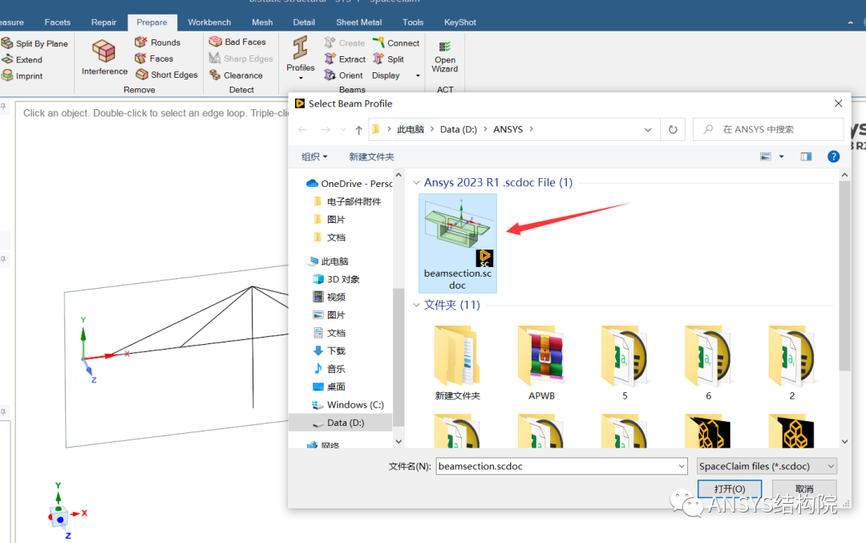Select Data (D:) in the navigation pane
Screen dimensions: 866x543
pyautogui.click(x=340, y=423)
